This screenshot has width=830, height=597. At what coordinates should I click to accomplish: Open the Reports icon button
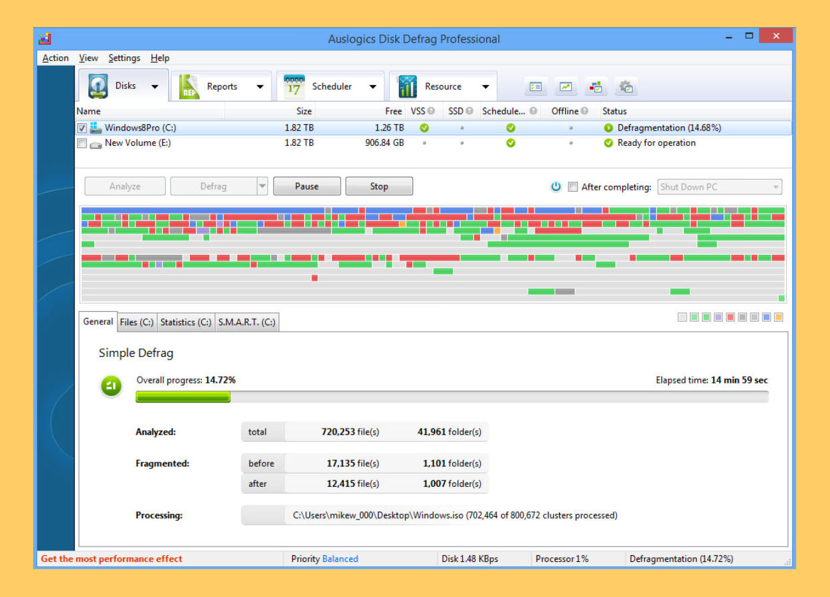pos(189,87)
